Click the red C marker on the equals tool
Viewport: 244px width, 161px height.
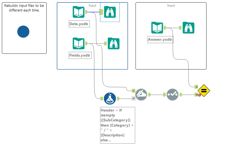[199, 95]
